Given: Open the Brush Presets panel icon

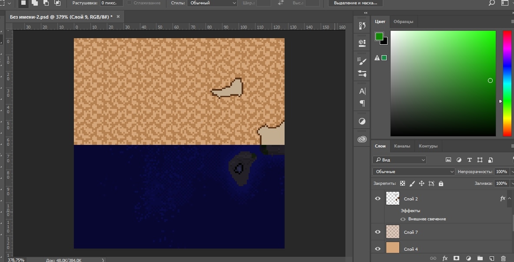Looking at the screenshot, I should (x=362, y=73).
